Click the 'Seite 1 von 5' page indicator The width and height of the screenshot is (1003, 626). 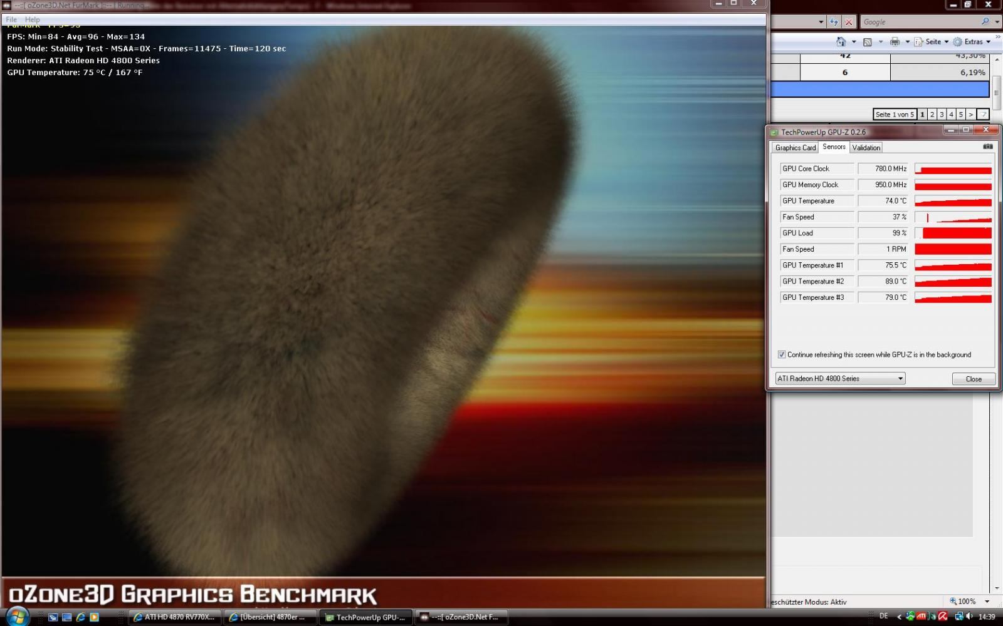tap(895, 115)
